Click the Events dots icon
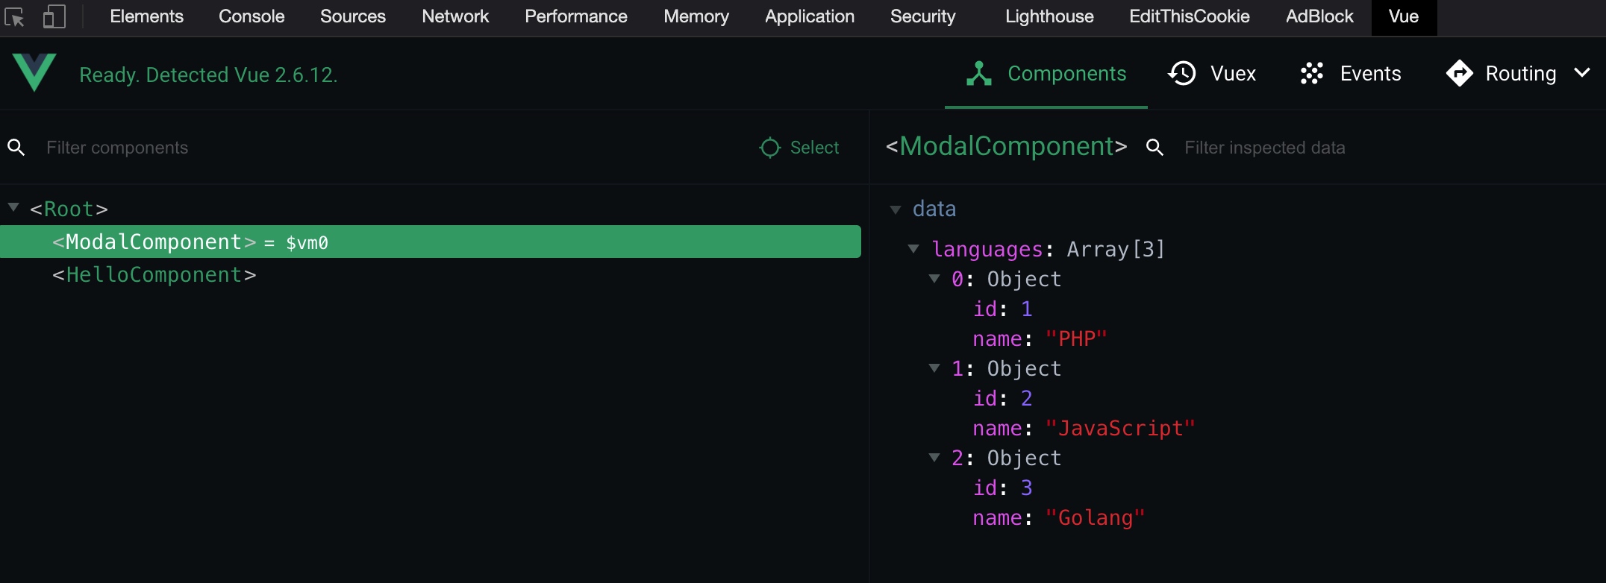The height and width of the screenshot is (583, 1606). point(1312,73)
